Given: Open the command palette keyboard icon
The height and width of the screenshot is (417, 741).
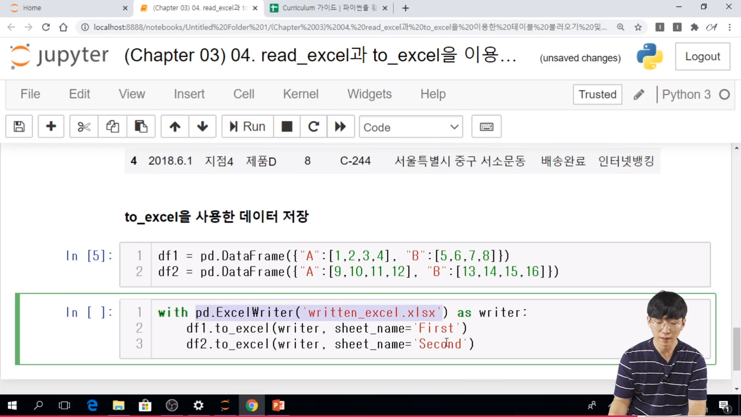Looking at the screenshot, I should point(486,127).
